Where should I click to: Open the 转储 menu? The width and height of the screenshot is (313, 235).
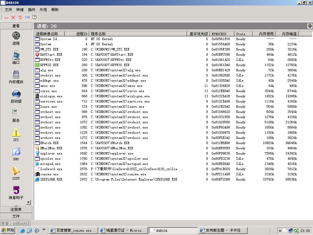pyautogui.click(x=20, y=9)
